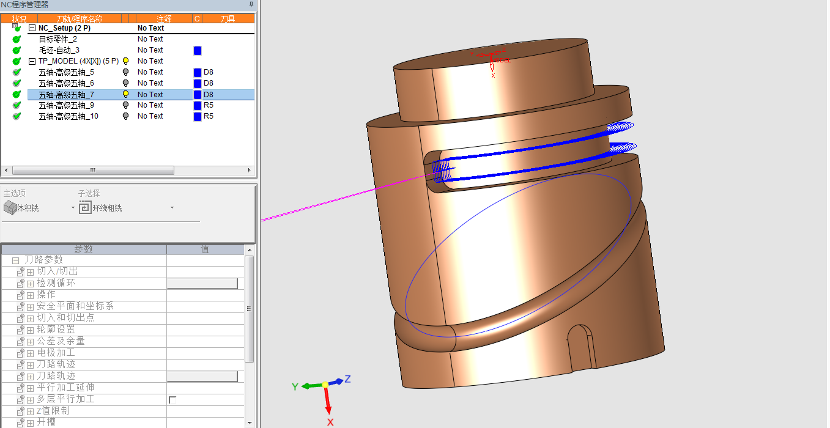Expand the 安全平面和坐标系 parameter group
Viewport: 830px width, 428px height.
[30, 306]
